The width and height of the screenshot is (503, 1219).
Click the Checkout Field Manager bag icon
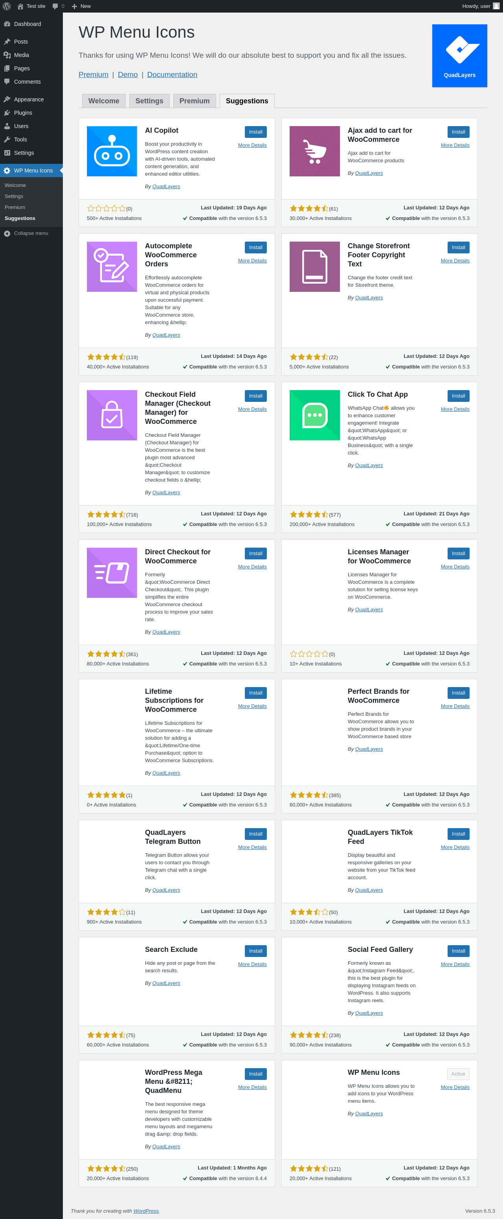click(112, 415)
